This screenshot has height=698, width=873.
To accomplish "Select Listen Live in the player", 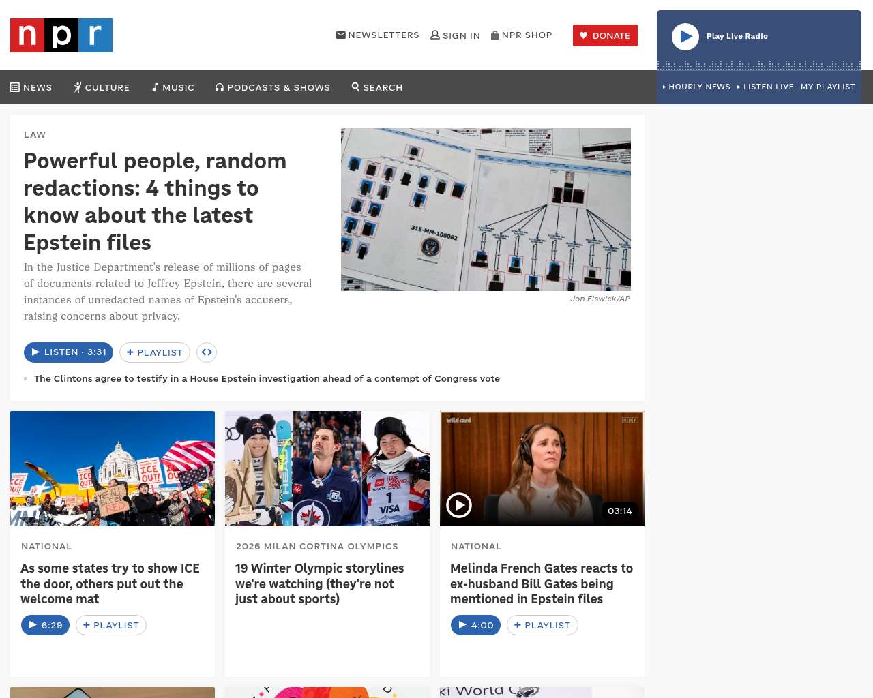I will pyautogui.click(x=765, y=87).
